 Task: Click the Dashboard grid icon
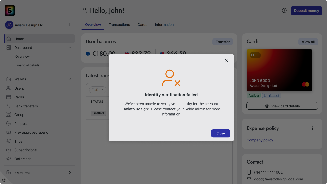9,48
